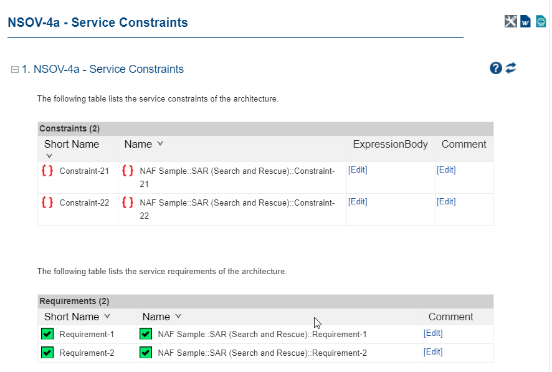This screenshot has height=372, width=552.
Task: Click the Constraints (2) table header bar
Action: [265, 129]
